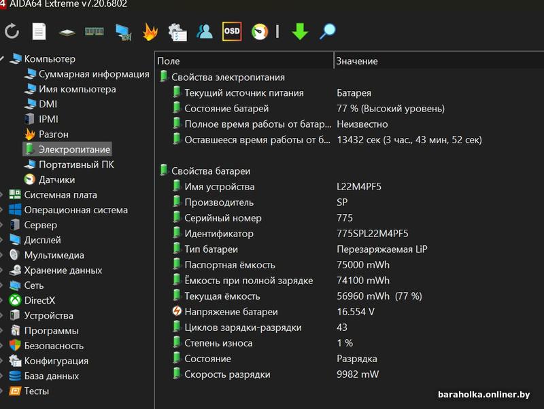Select Имя компьютера in the tree
This screenshot has height=409, width=544.
[x=70, y=89]
